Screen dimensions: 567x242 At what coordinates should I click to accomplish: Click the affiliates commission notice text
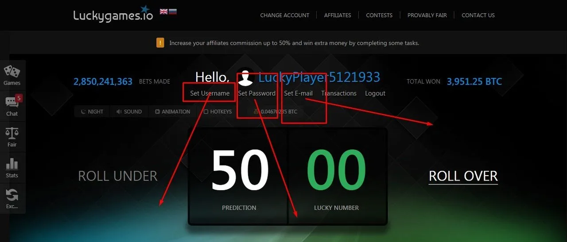[294, 43]
